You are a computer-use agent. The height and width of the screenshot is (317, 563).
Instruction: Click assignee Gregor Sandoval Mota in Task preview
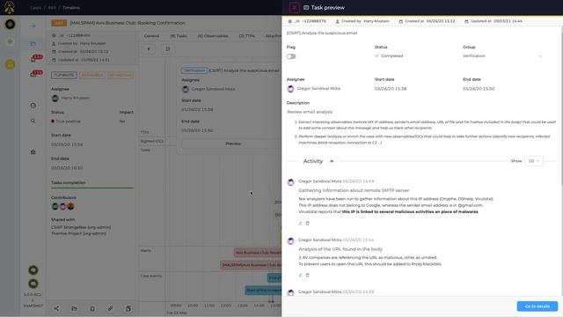point(313,88)
